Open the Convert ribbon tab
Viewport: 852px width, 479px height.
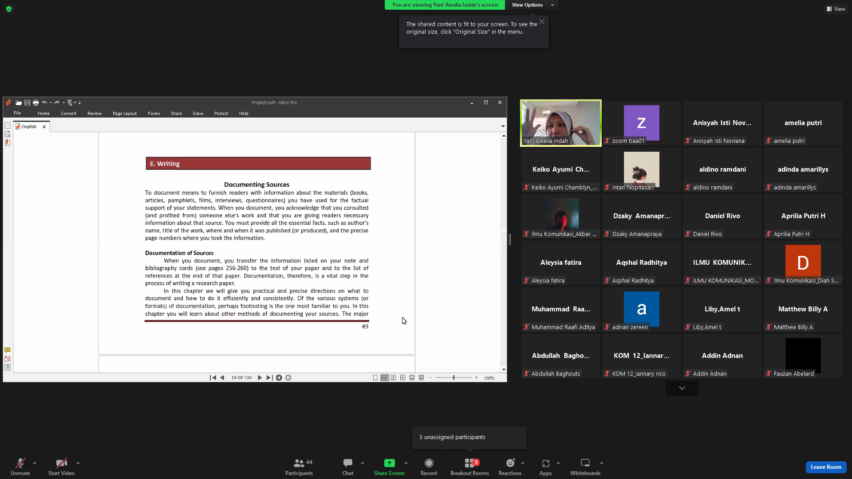coord(68,114)
